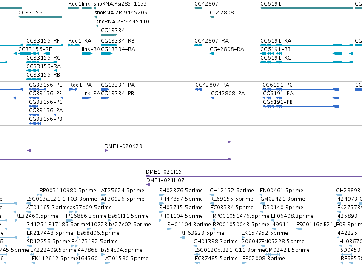The height and width of the screenshot is (265, 362).
Task: Select EST EN00461.5prime
Action: [x=282, y=191]
